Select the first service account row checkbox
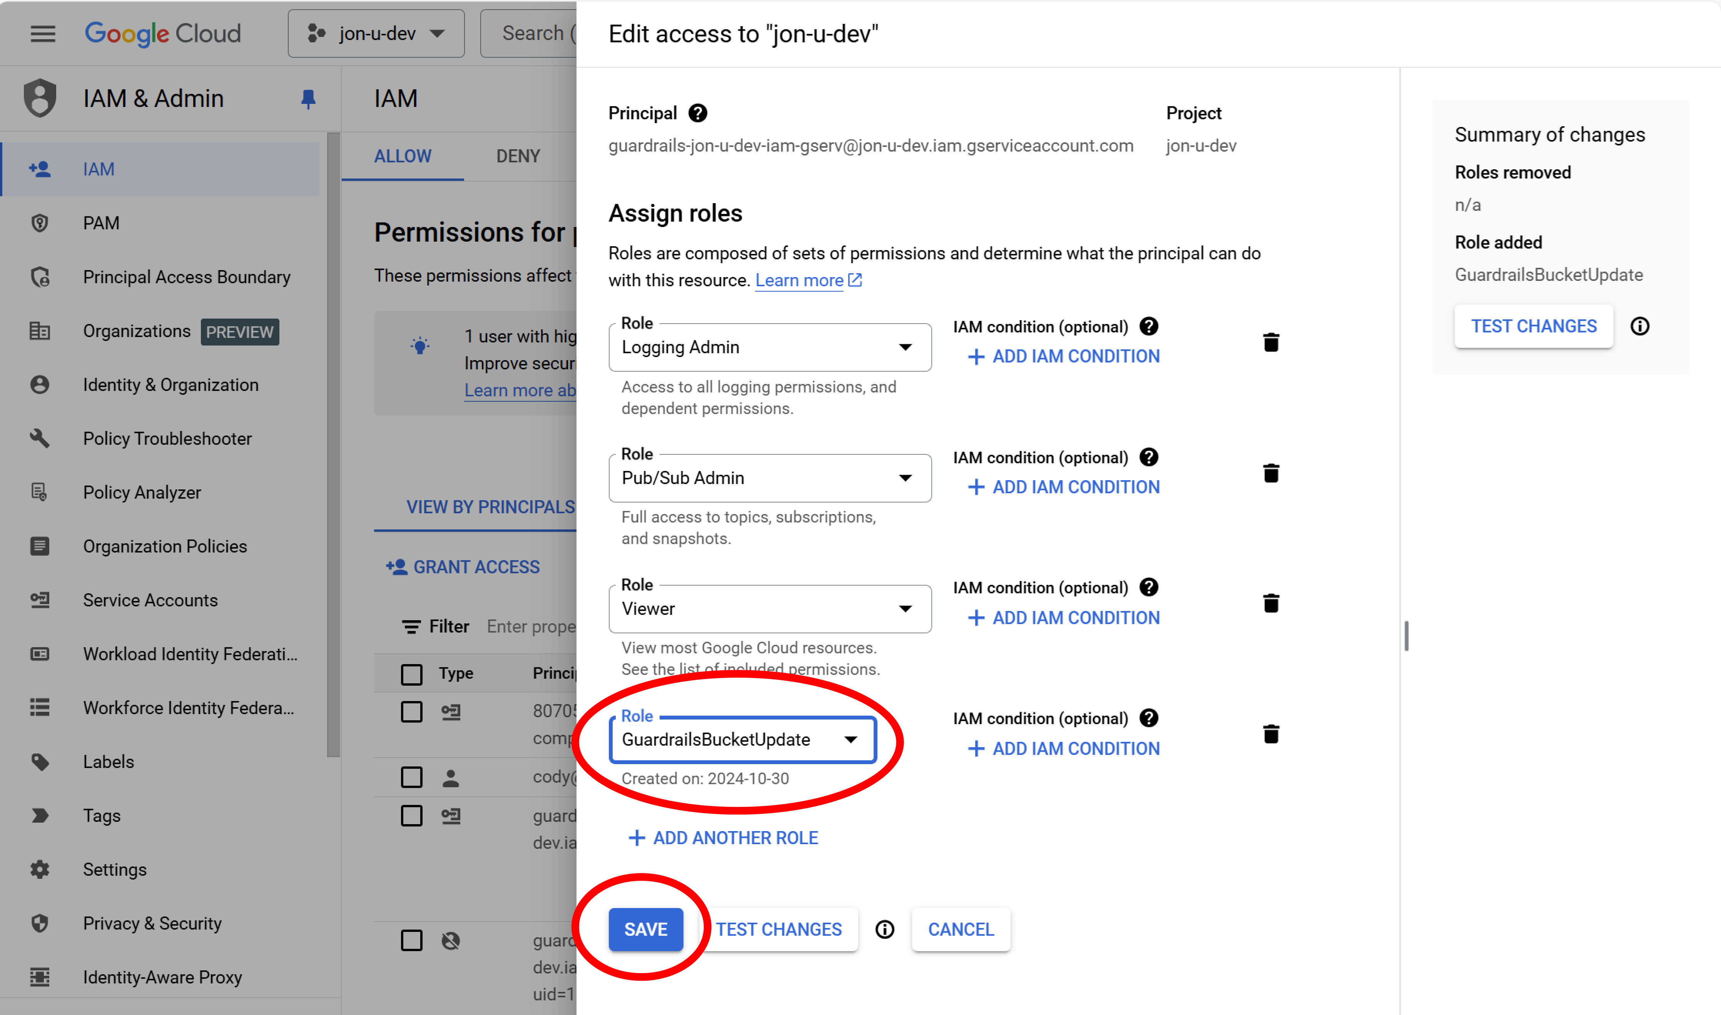The height and width of the screenshot is (1015, 1721). coord(411,712)
